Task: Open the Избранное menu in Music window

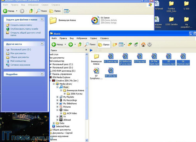Action: coord(82,38)
